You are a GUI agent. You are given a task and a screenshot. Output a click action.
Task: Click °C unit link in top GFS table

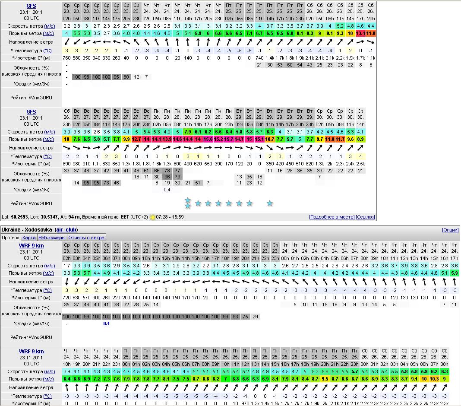[x=47, y=51]
